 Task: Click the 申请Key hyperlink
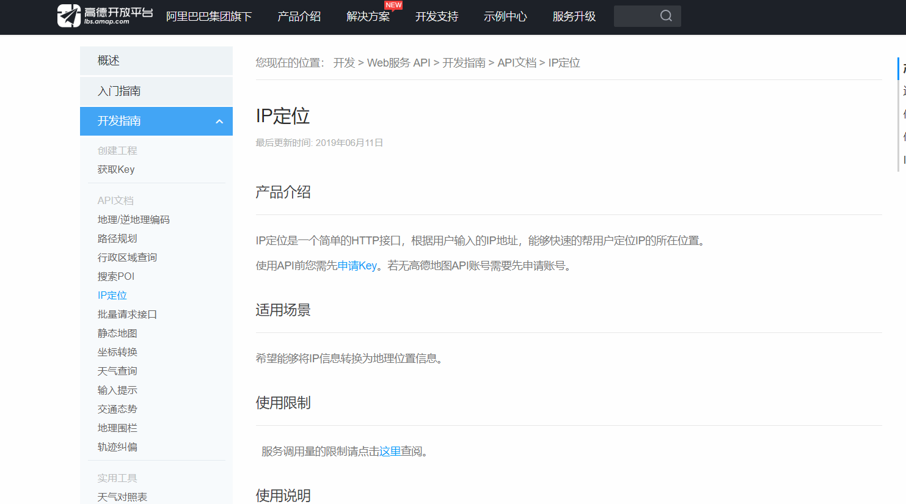pyautogui.click(x=357, y=266)
